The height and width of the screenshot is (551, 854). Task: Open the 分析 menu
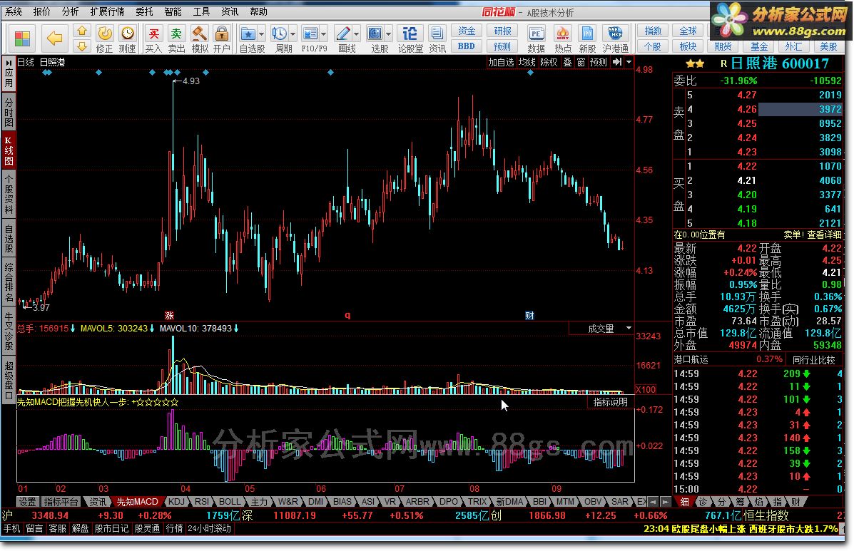click(x=70, y=11)
